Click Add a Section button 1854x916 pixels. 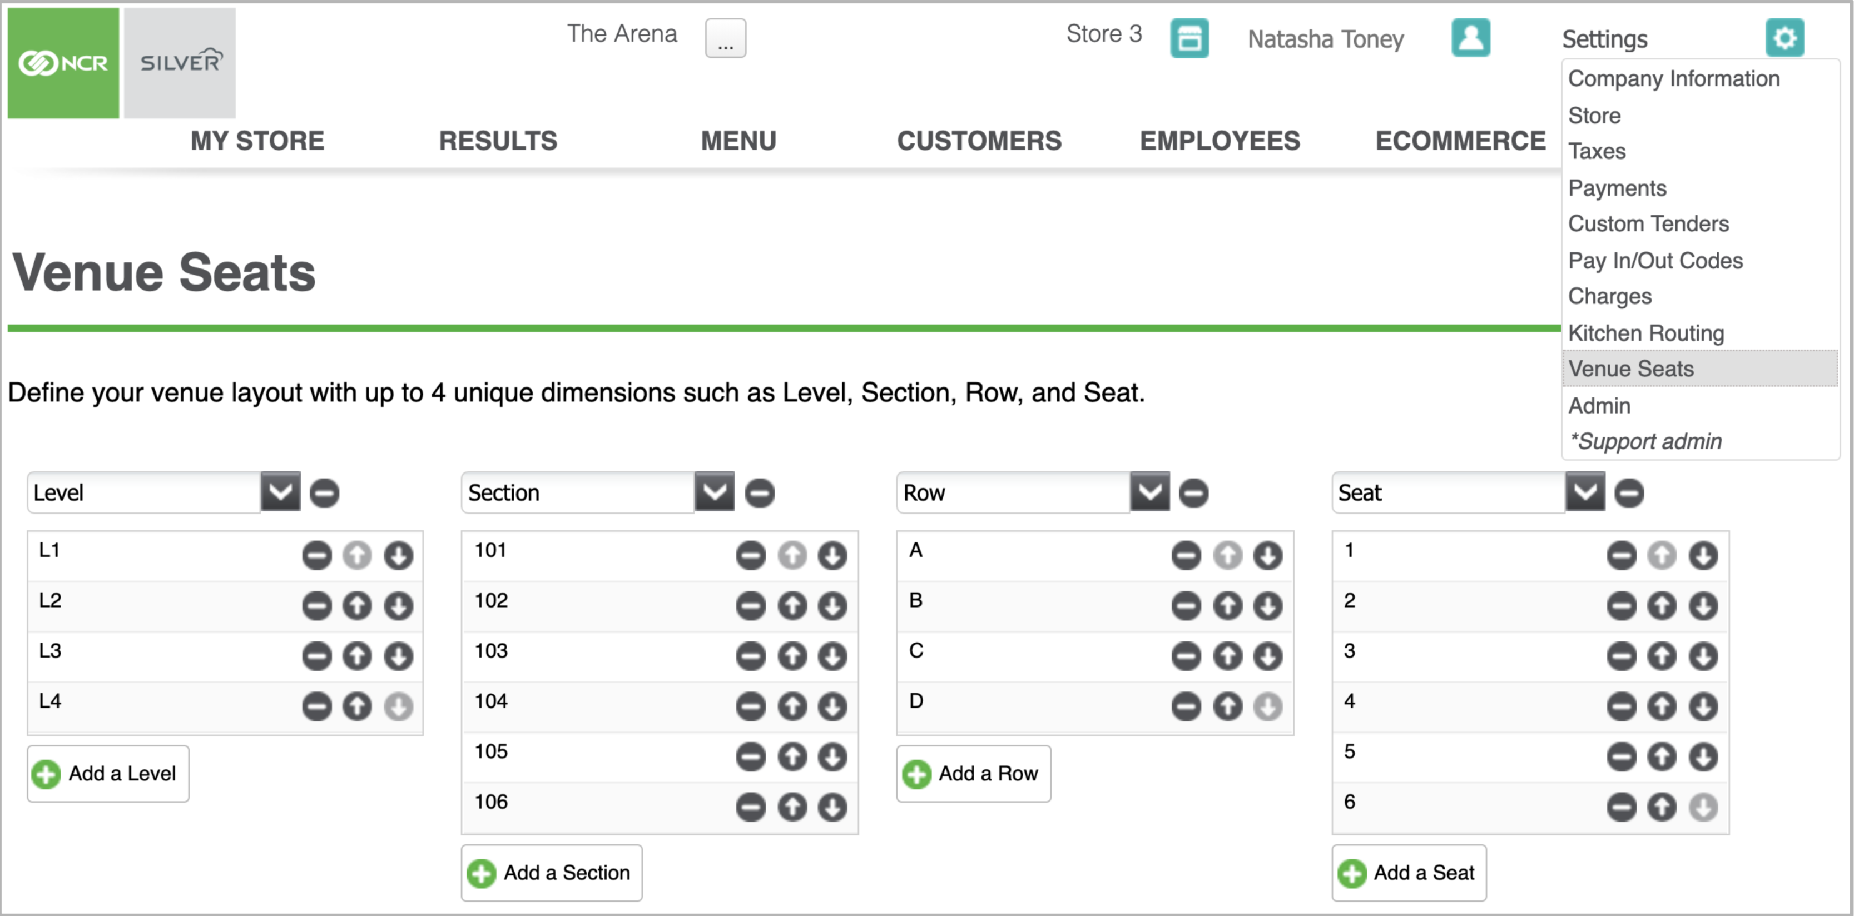551,873
